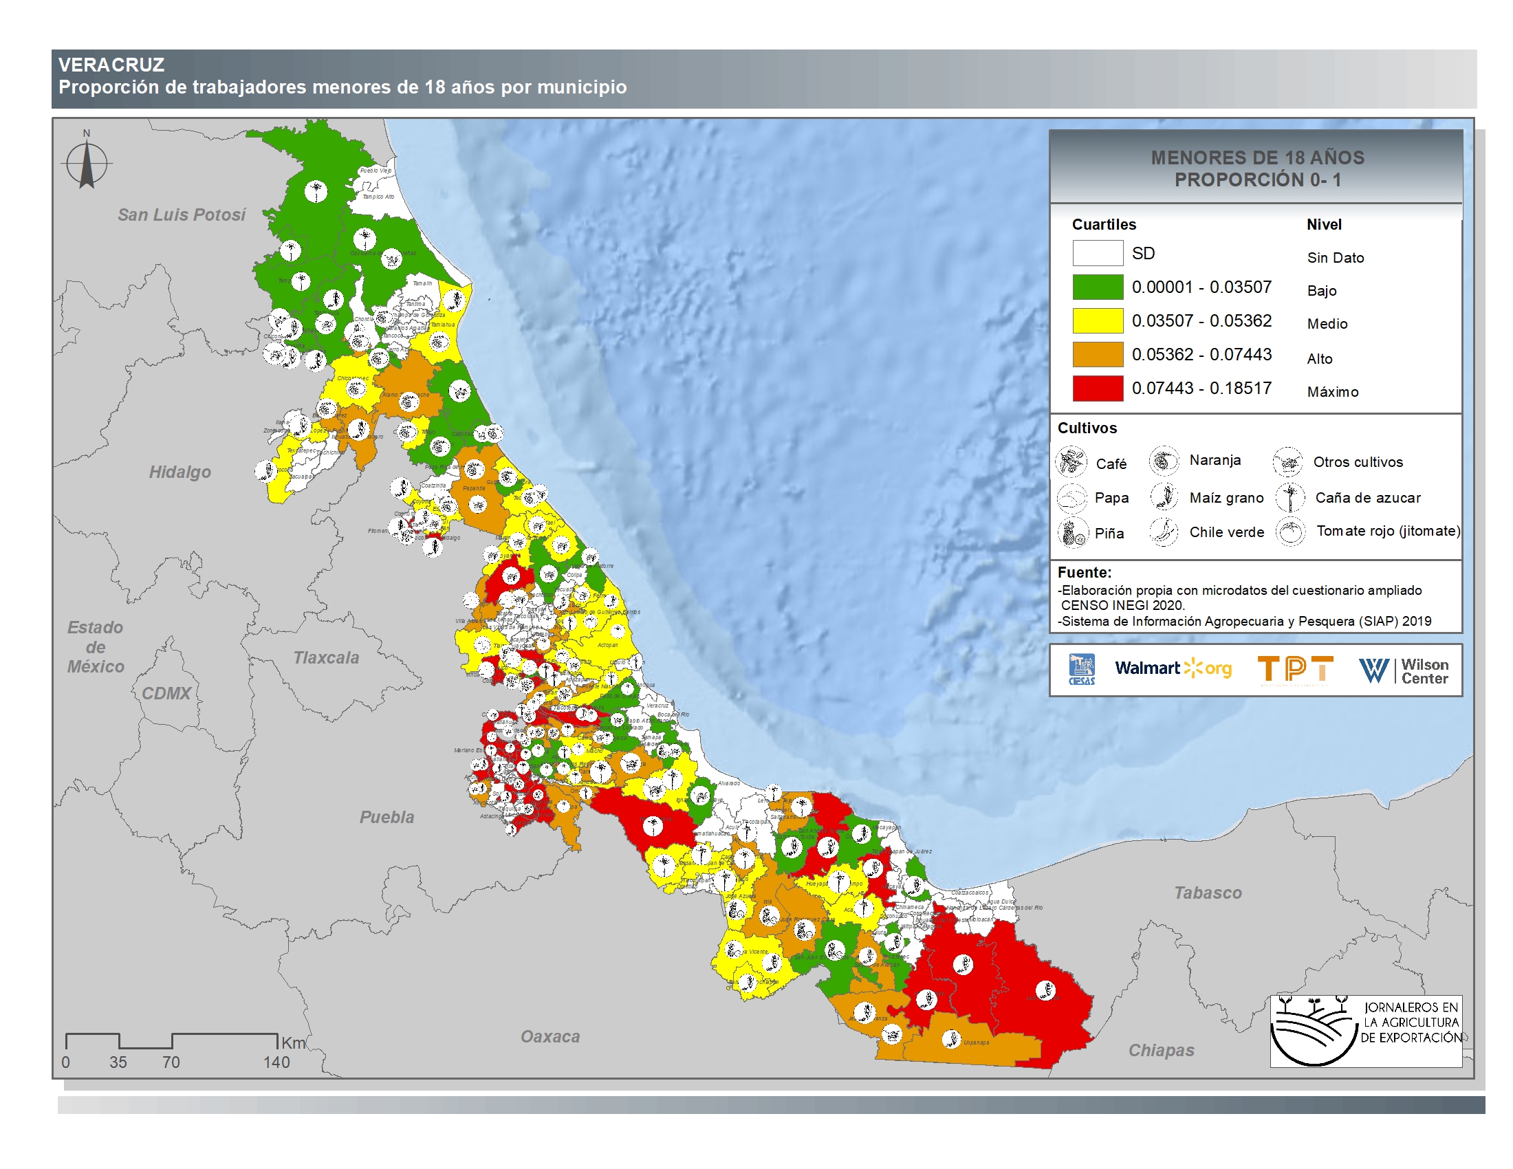
Task: Click the north arrow compass symbol
Action: (87, 163)
